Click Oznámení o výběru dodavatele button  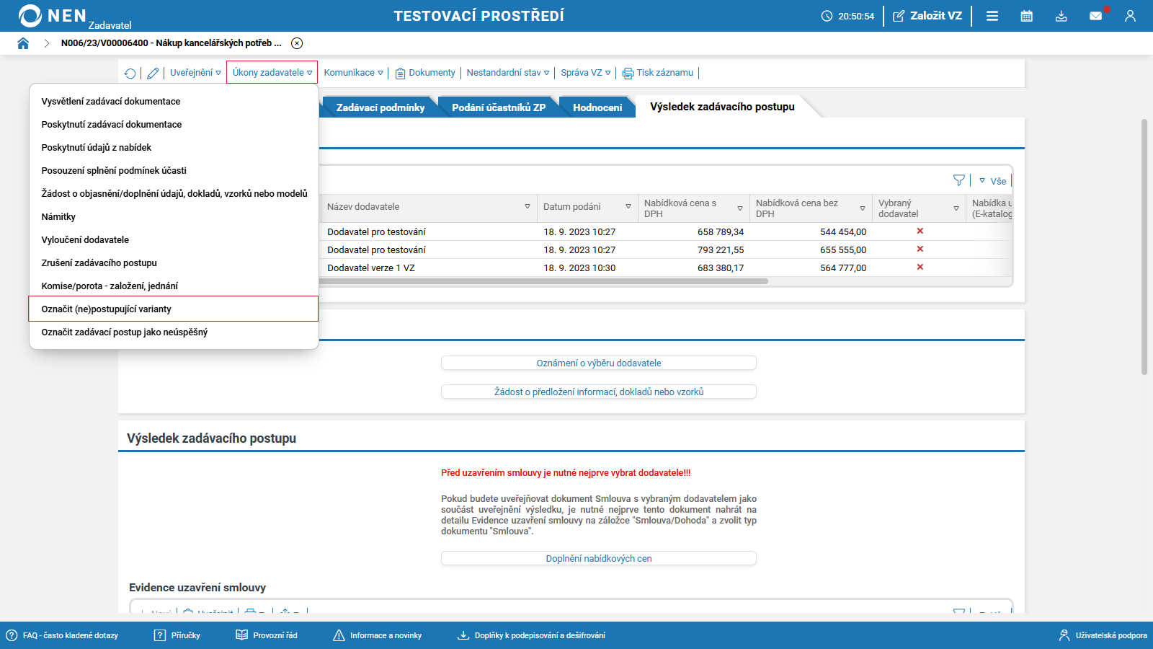pyautogui.click(x=598, y=363)
